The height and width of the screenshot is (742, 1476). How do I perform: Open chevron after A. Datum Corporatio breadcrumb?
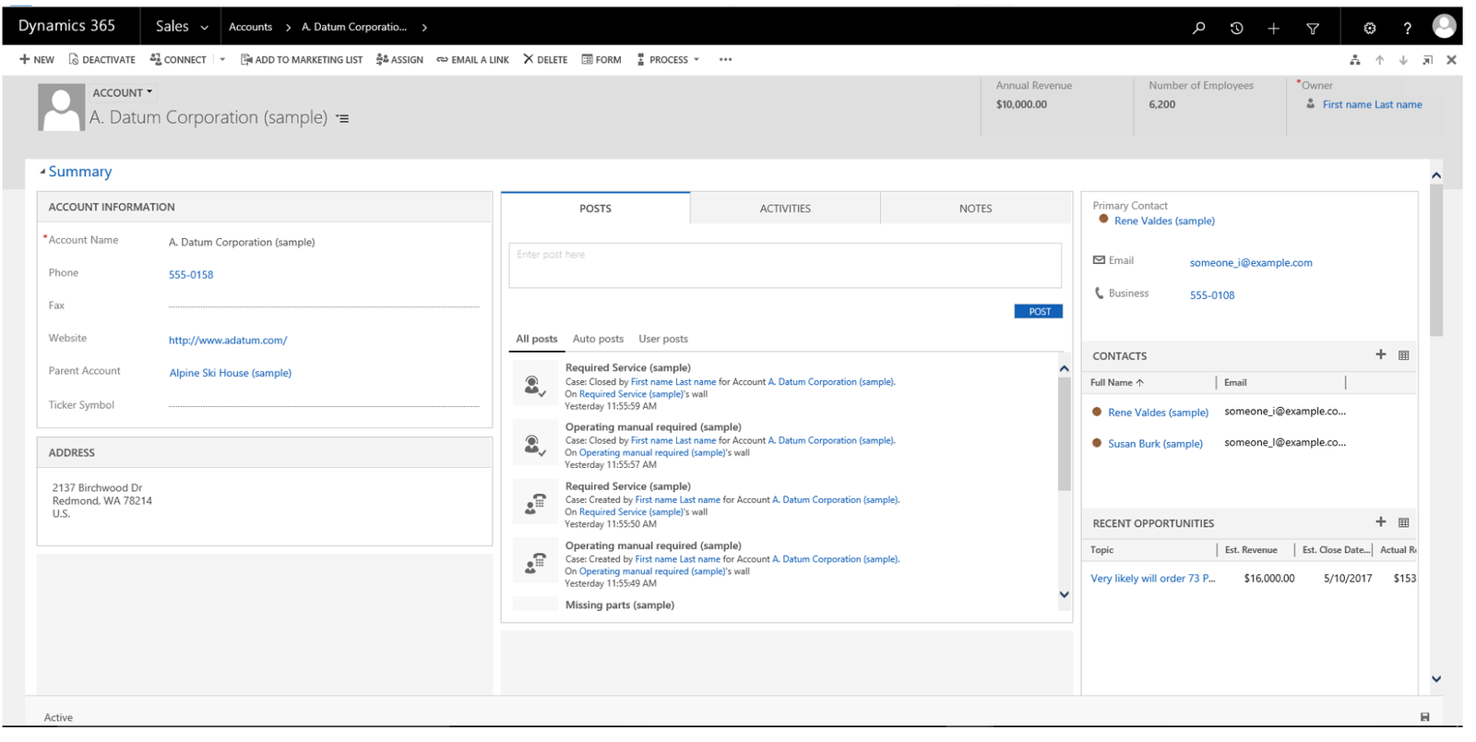click(x=424, y=28)
